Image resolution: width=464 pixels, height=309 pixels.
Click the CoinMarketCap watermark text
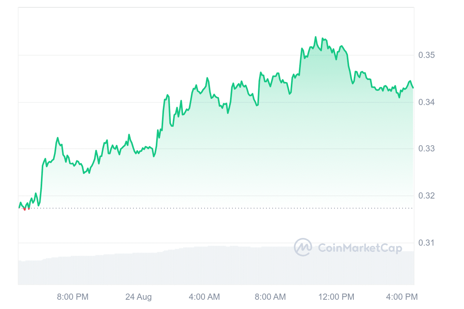(x=360, y=248)
